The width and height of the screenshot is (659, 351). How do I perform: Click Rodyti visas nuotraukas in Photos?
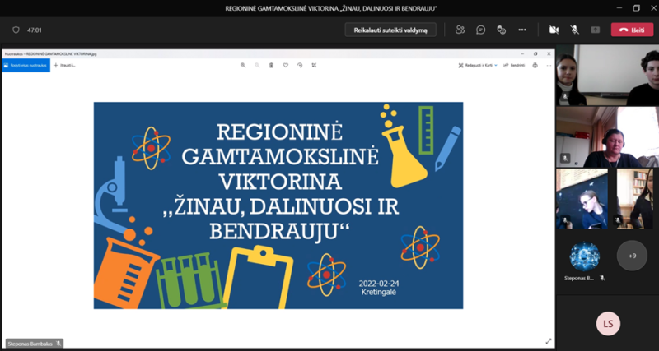(x=26, y=66)
